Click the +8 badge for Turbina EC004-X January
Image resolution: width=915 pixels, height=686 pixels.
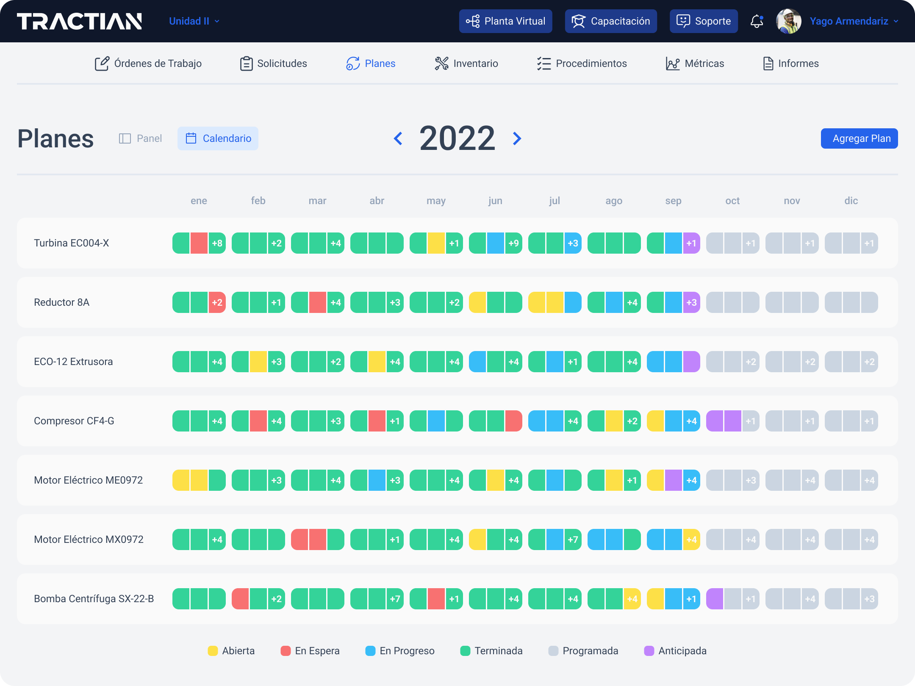point(216,243)
